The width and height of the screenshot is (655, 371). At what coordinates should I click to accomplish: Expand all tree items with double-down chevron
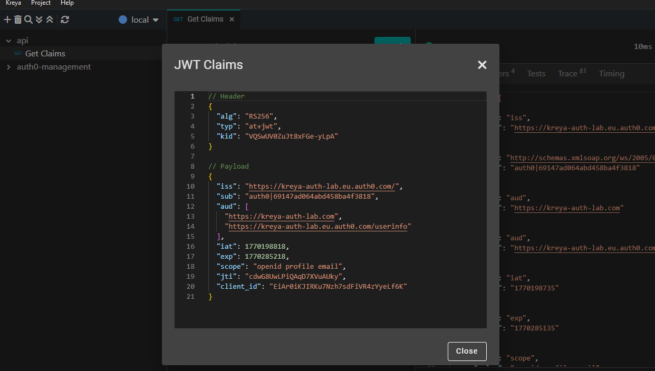39,19
